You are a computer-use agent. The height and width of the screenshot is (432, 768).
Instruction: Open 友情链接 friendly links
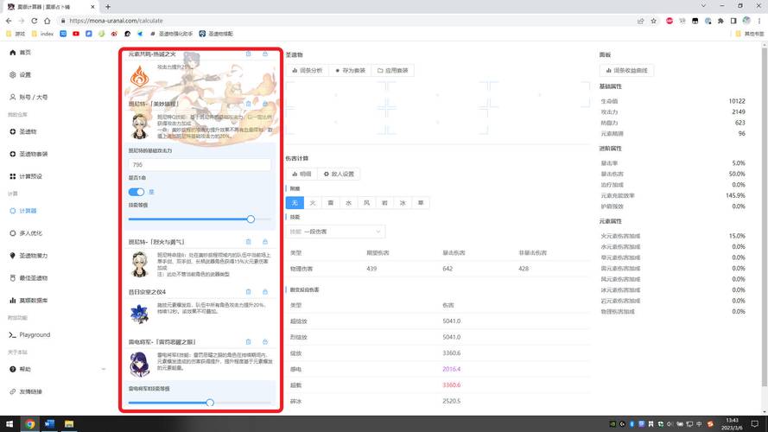(x=26, y=391)
